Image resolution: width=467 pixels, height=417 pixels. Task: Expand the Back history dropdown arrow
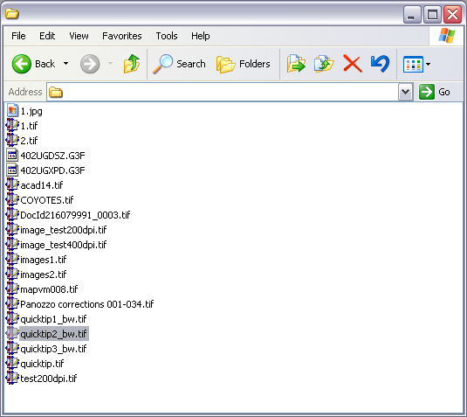point(65,64)
